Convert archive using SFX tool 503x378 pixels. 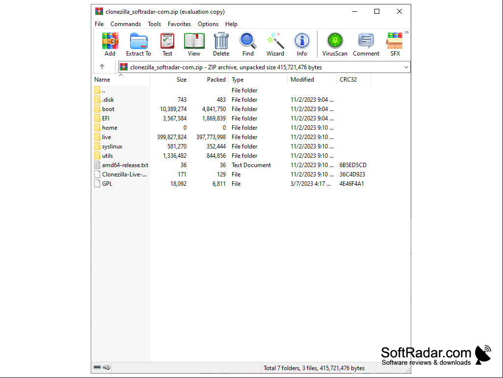pyautogui.click(x=395, y=41)
